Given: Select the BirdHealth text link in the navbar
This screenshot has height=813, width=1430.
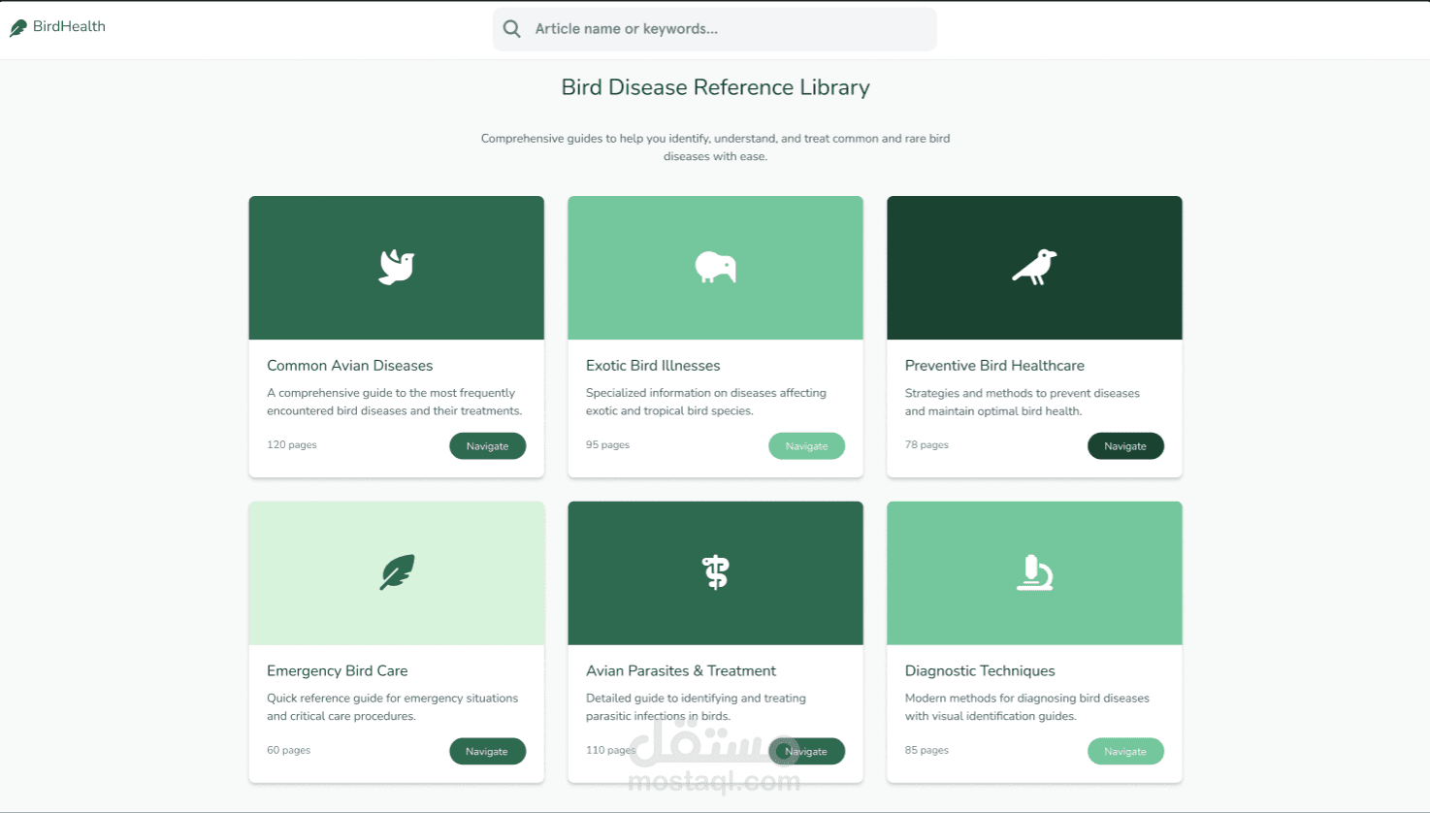Looking at the screenshot, I should click(68, 27).
